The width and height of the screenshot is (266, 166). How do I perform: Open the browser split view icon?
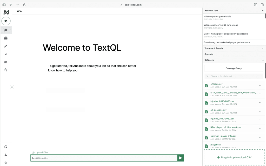(x=262, y=5)
